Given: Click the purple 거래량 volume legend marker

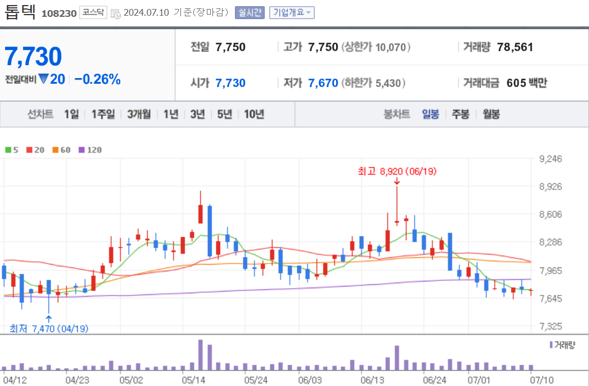Looking at the screenshot, I should (551, 344).
